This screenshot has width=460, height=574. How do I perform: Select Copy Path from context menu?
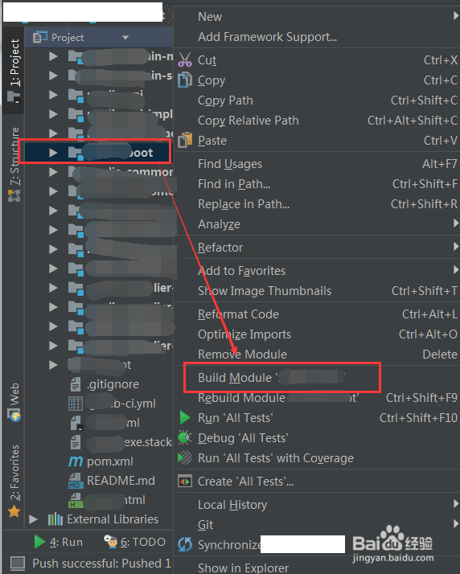(x=316, y=100)
